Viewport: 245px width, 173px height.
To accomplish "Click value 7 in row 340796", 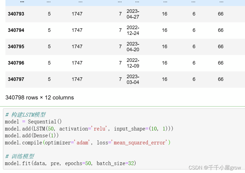I will point(120,63).
